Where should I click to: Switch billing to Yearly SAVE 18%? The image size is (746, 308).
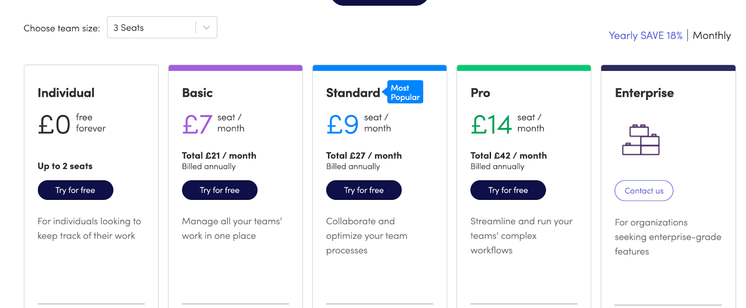coord(645,35)
